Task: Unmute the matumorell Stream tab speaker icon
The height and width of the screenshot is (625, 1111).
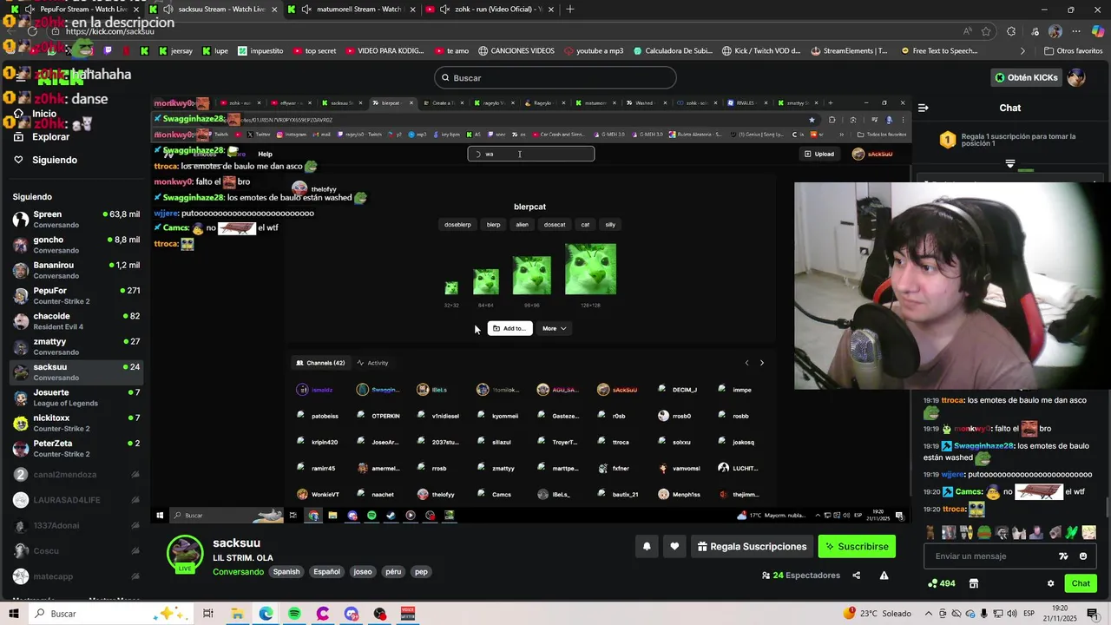Action: pos(306,10)
